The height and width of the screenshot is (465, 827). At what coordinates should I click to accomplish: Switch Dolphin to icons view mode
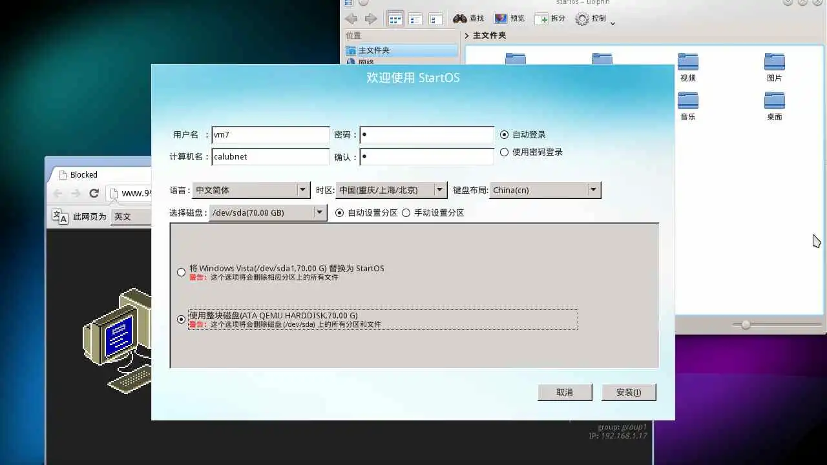(x=395, y=19)
